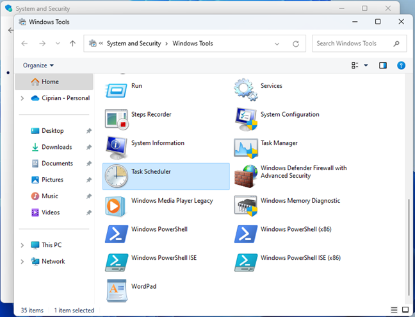This screenshot has height=317, width=415.
Task: Click the System and Security window title
Action: 43,9
